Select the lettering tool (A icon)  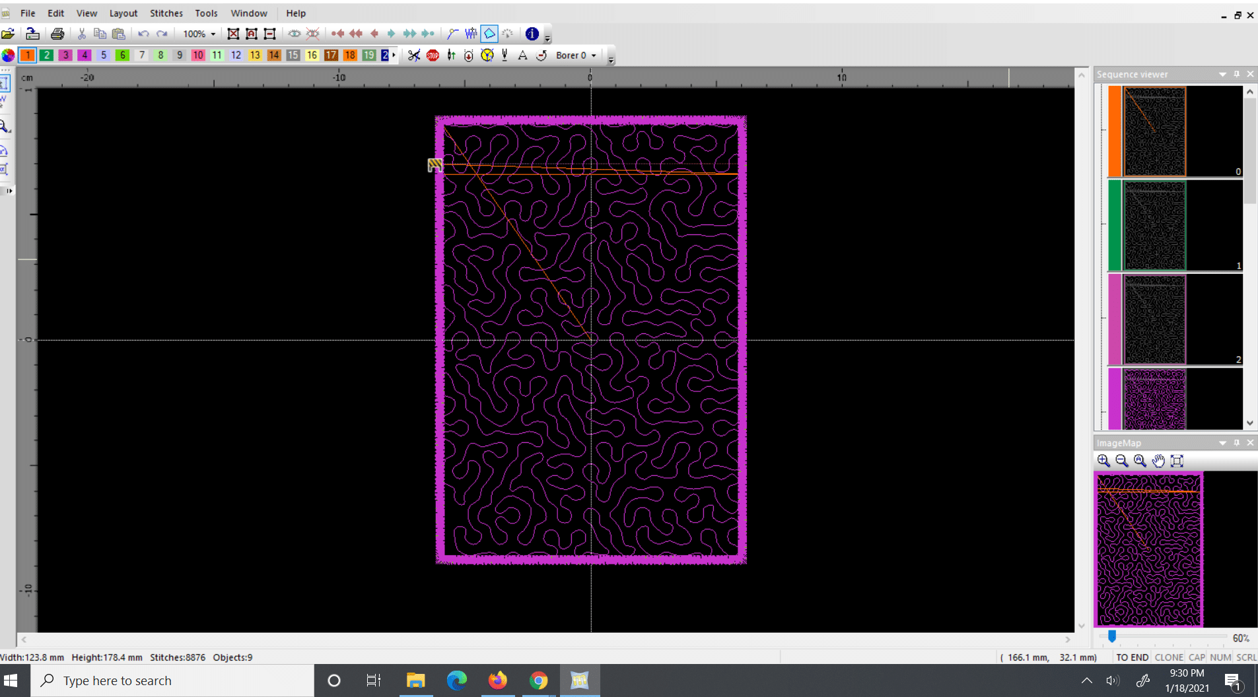pos(522,55)
